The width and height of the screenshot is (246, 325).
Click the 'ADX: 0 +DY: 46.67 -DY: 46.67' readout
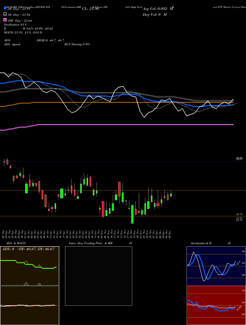(28, 249)
